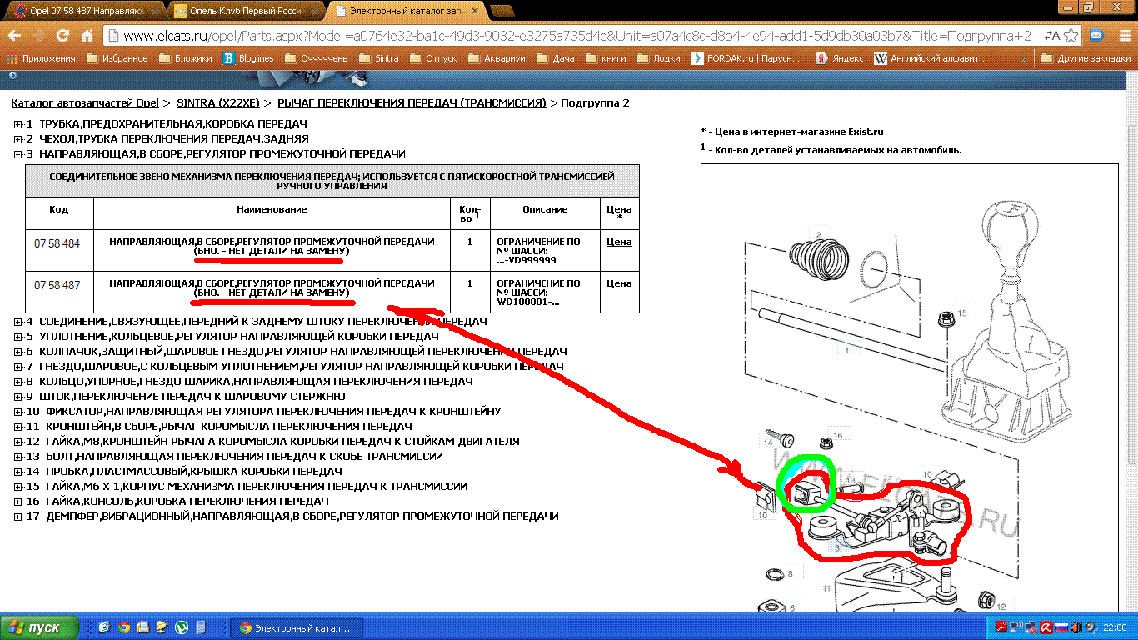Viewport: 1138px width, 640px height.
Task: Click the translate icon in the address bar
Action: tap(1051, 36)
